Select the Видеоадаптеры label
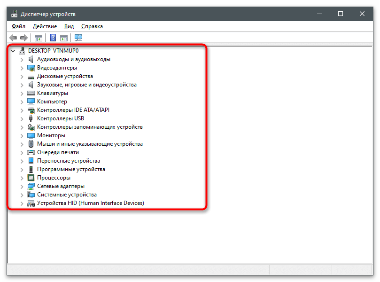Viewport: 380px width, 282px height. tap(57, 68)
